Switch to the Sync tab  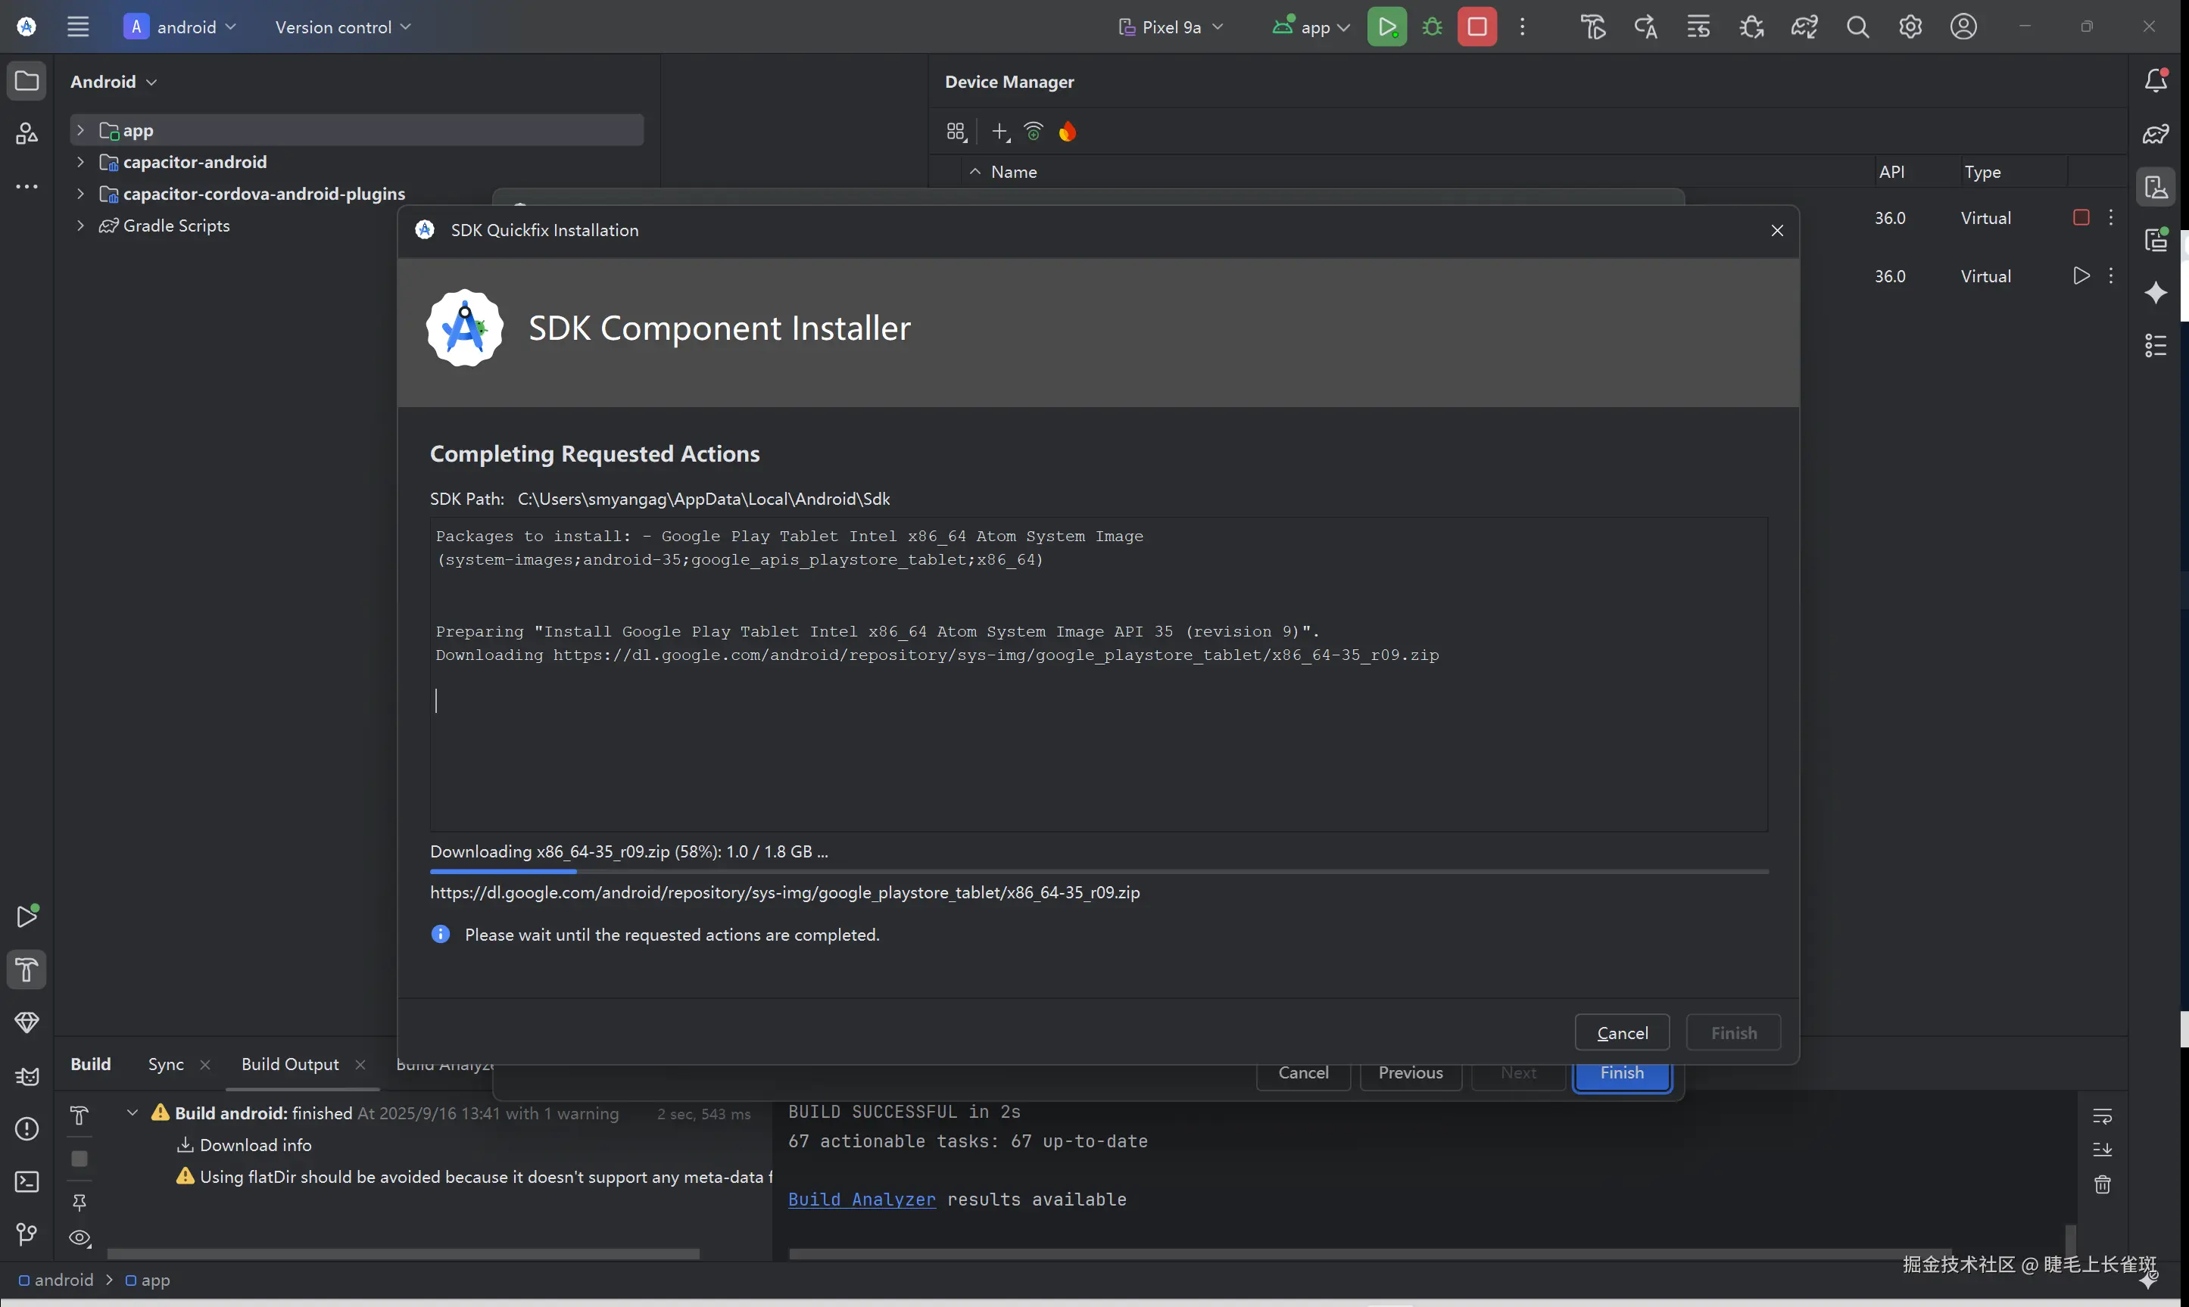point(166,1064)
